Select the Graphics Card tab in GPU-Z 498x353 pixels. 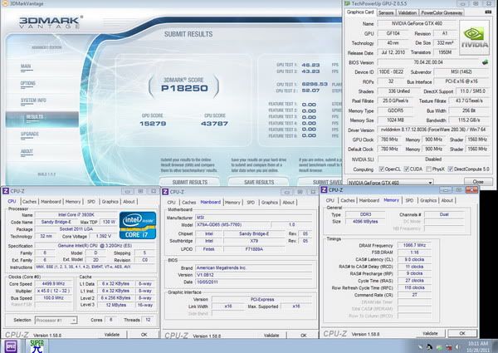[360, 12]
